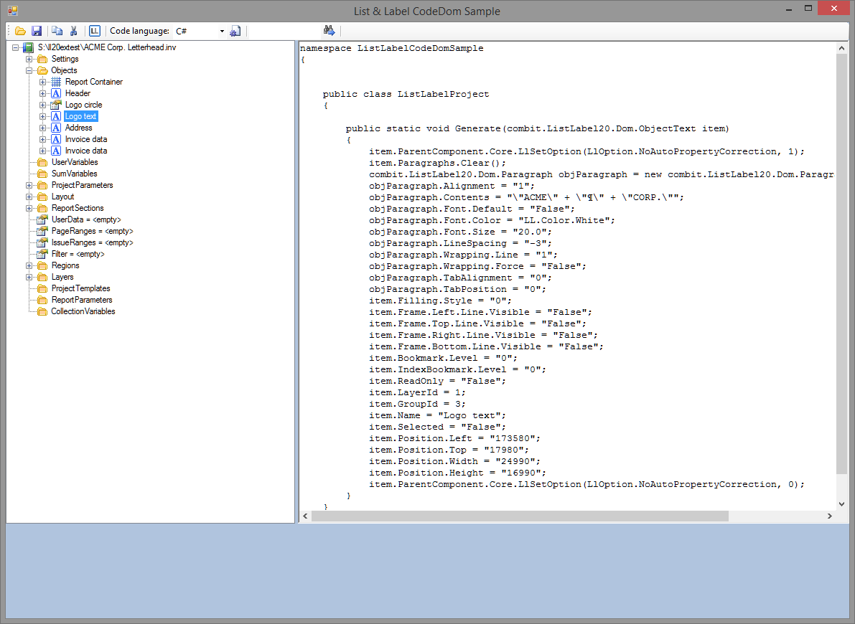The width and height of the screenshot is (855, 624).
Task: Click the Settings folder icon
Action: [42, 59]
